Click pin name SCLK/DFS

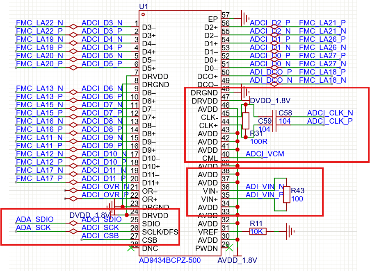[x=160, y=232]
